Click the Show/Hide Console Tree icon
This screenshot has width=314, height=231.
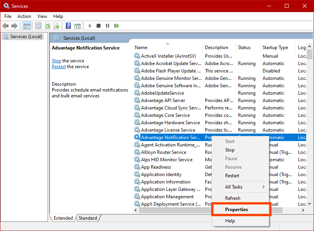(27, 26)
